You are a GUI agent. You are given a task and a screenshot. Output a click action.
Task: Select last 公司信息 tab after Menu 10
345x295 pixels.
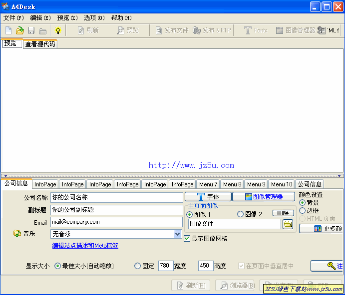[310, 184]
